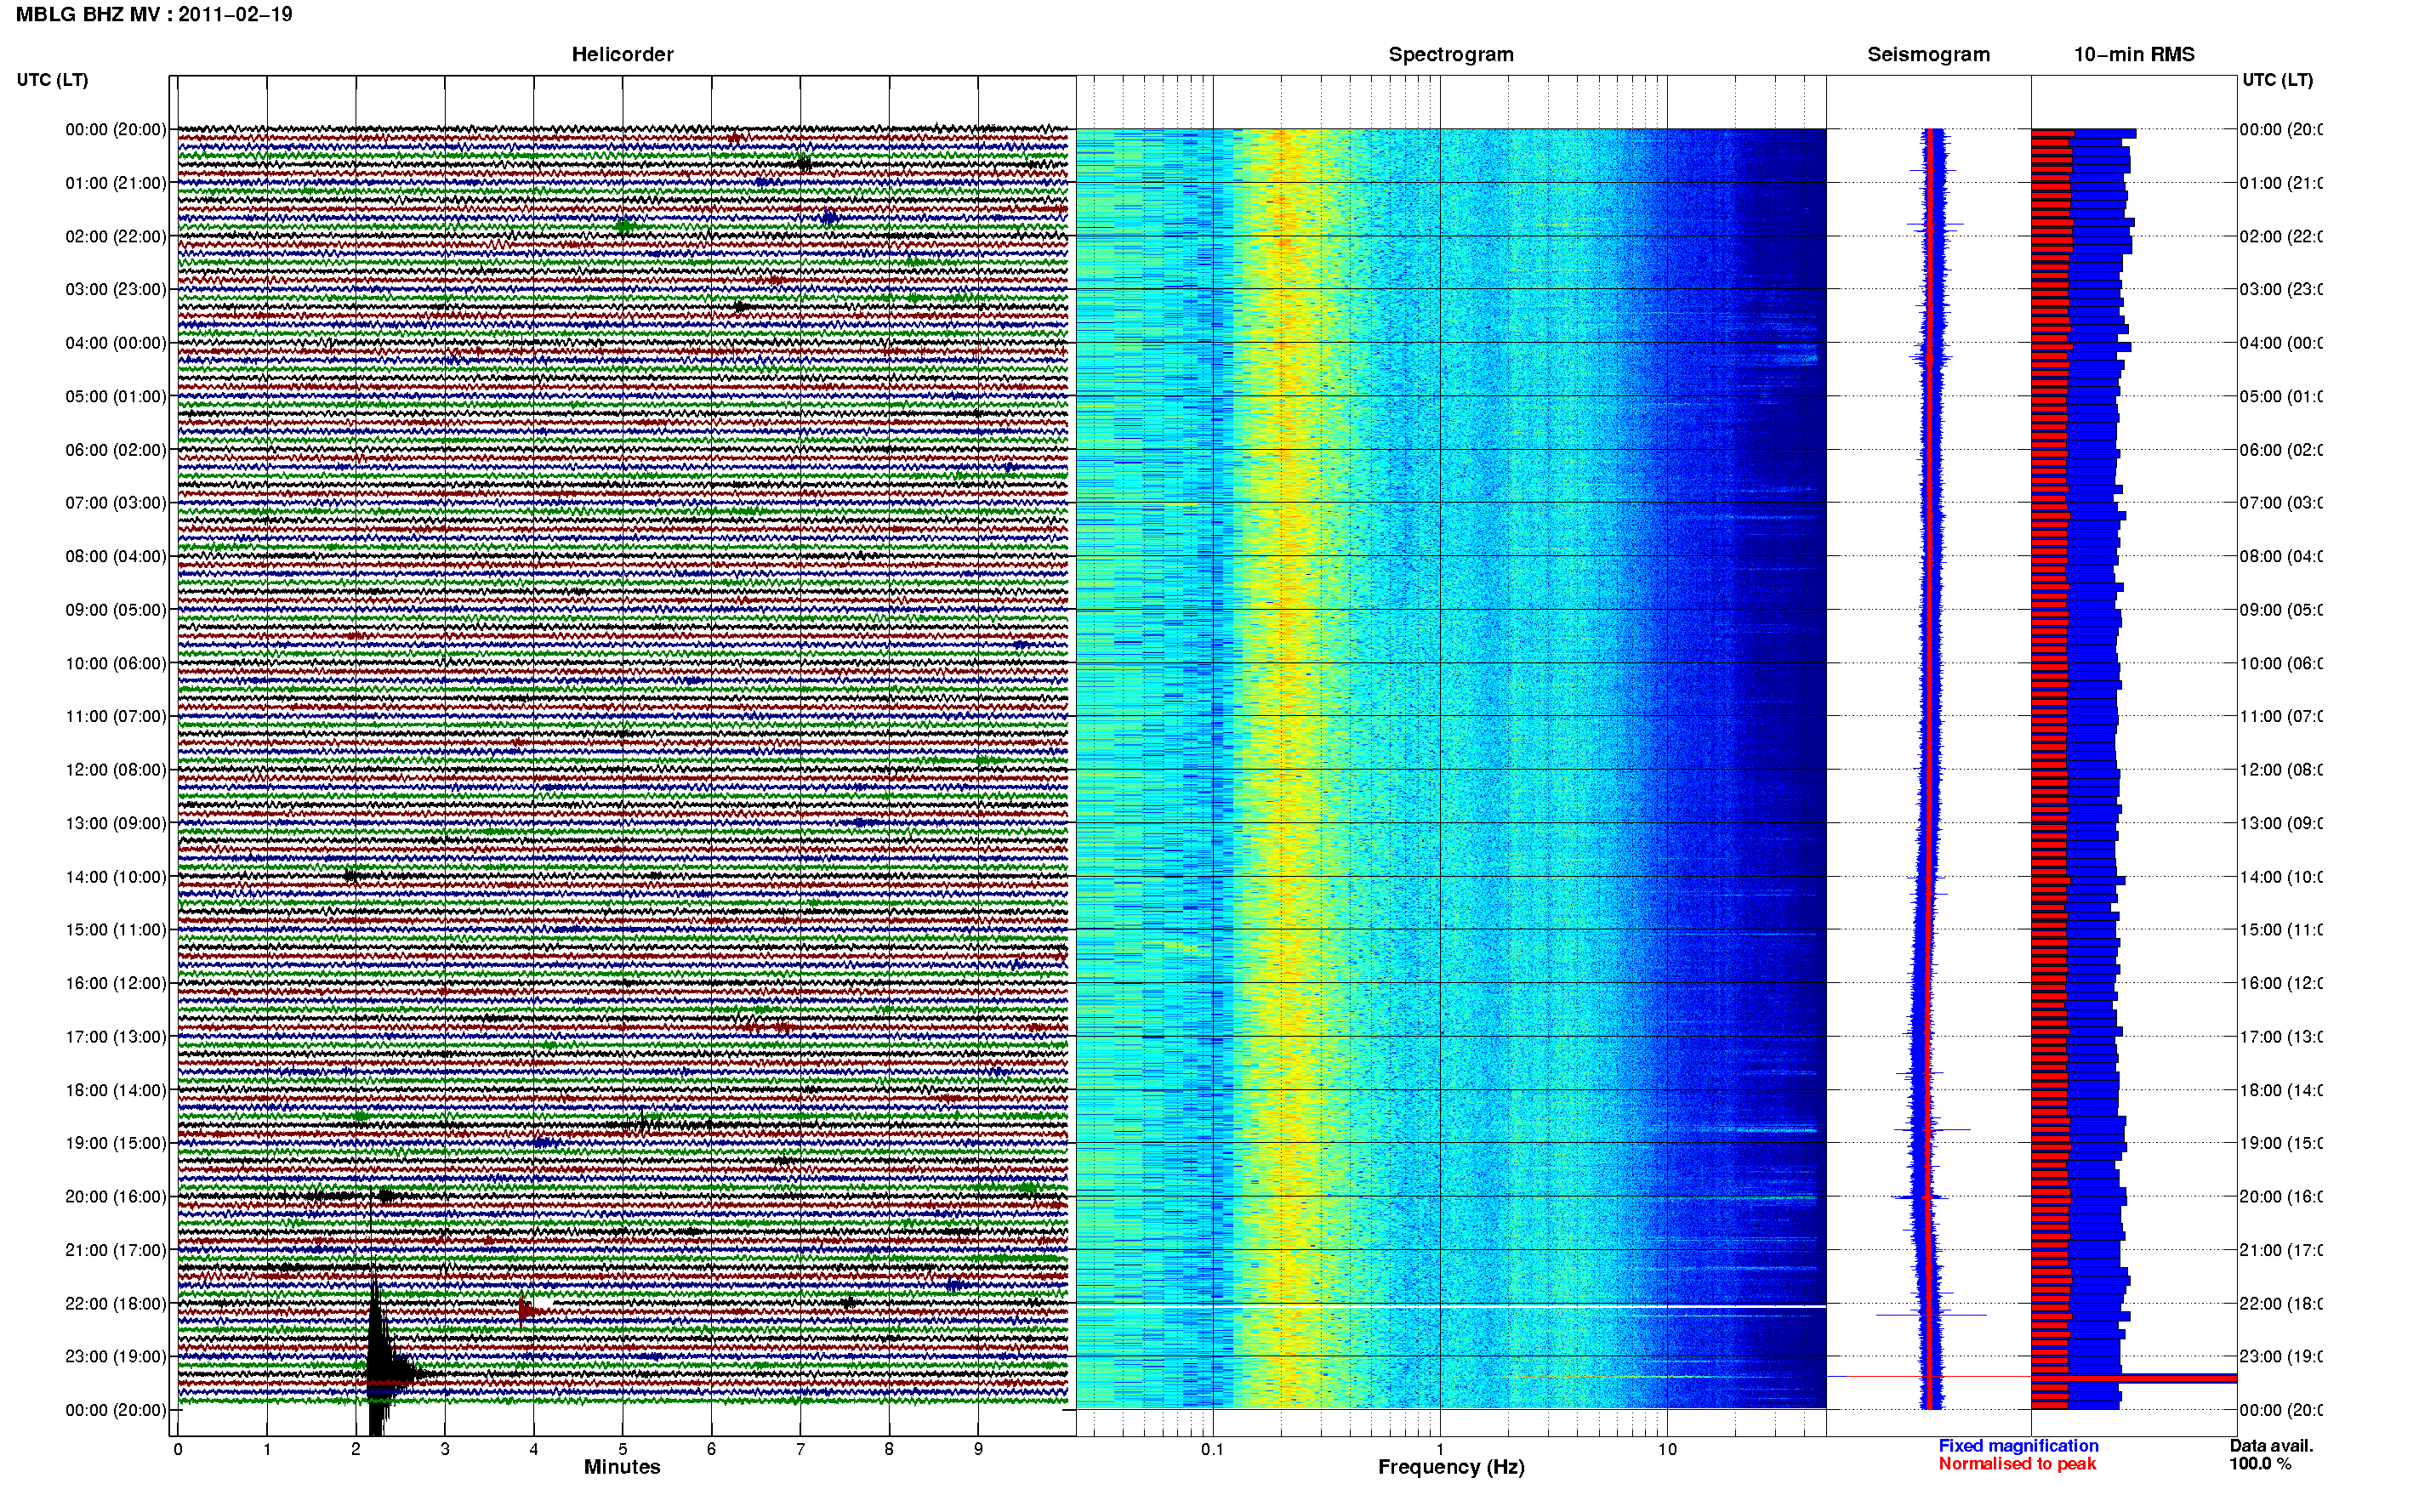
Task: Click the white gap line in the spectrogram
Action: point(1451,1306)
